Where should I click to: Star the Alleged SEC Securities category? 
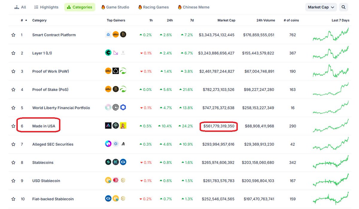tap(13, 144)
